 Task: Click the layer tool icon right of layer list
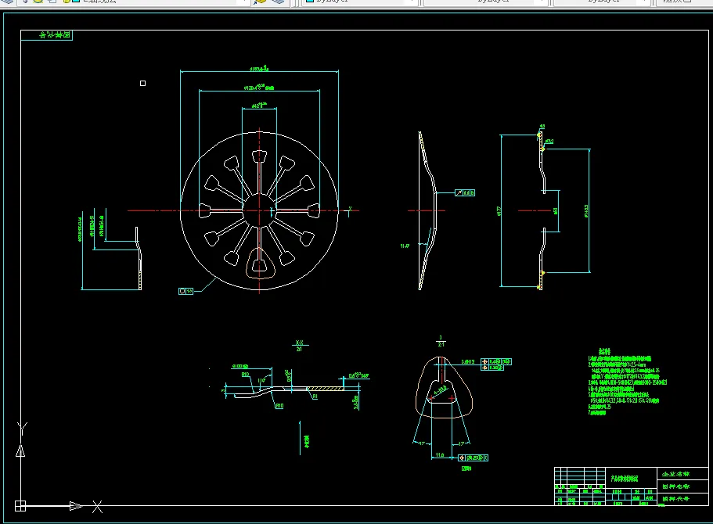[261, 2]
